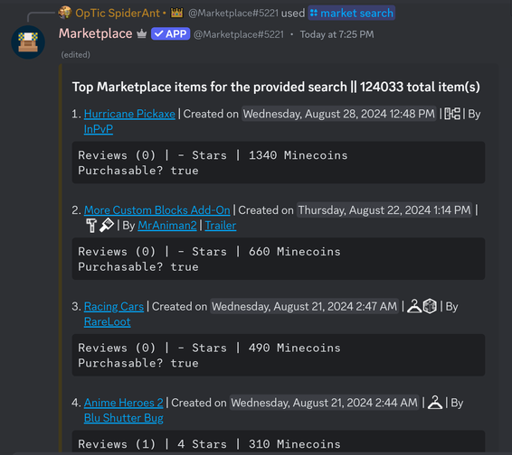Image resolution: width=512 pixels, height=455 pixels.
Task: Click the hanger icon in Anime Heroes 2 entry
Action: [x=435, y=403]
